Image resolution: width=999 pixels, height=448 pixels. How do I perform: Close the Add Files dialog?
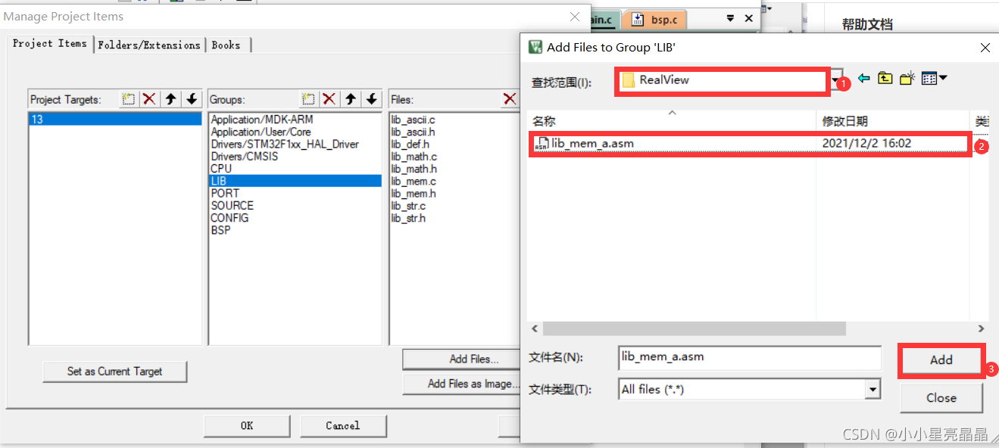coord(985,48)
